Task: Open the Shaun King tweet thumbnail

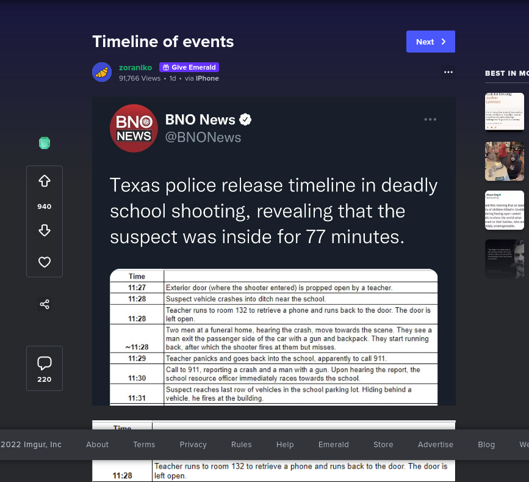Action: pos(505,210)
